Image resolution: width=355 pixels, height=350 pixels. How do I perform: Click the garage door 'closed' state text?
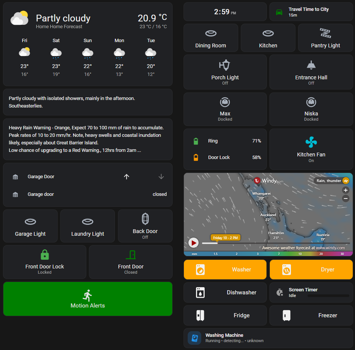pyautogui.click(x=160, y=194)
